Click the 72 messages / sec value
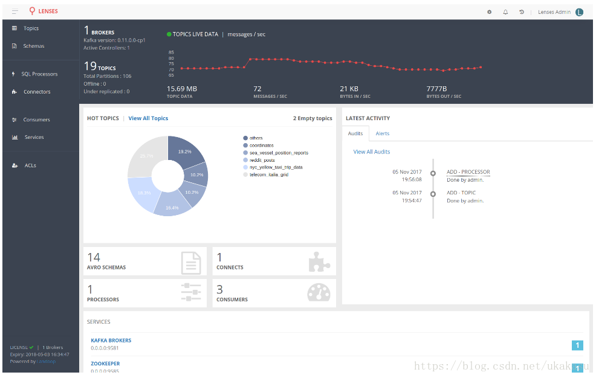This screenshot has width=596, height=378. point(258,88)
